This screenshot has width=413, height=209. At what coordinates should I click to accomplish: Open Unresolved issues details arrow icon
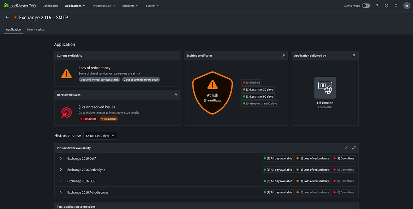click(x=175, y=95)
